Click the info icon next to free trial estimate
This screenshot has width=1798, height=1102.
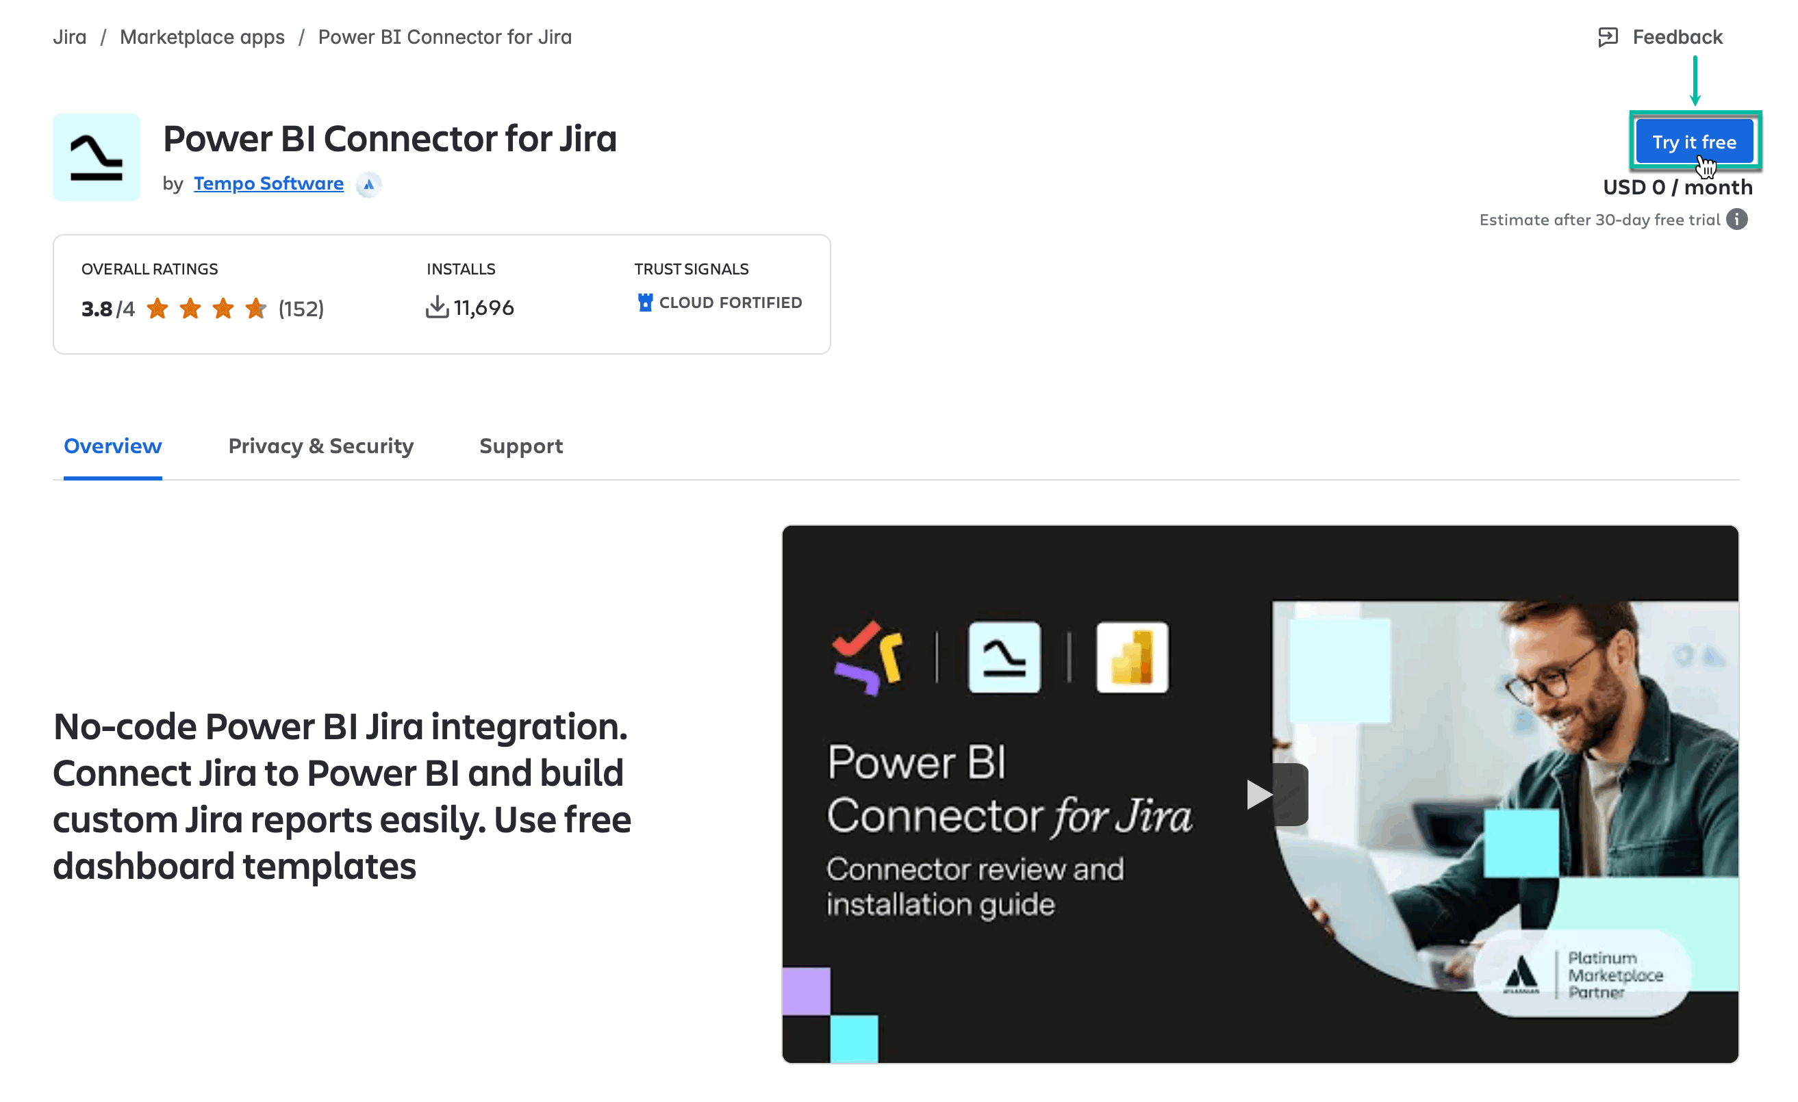click(x=1738, y=220)
